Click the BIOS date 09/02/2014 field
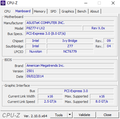This screenshot has width=120, height=119. pos(70,76)
